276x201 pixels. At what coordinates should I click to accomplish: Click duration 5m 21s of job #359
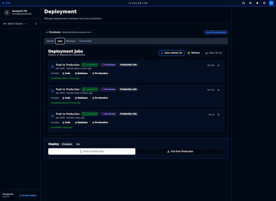point(211,90)
